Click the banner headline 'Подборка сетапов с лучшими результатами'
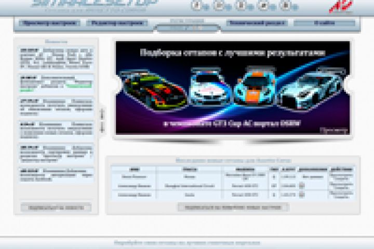374x249 pixels. (233, 53)
